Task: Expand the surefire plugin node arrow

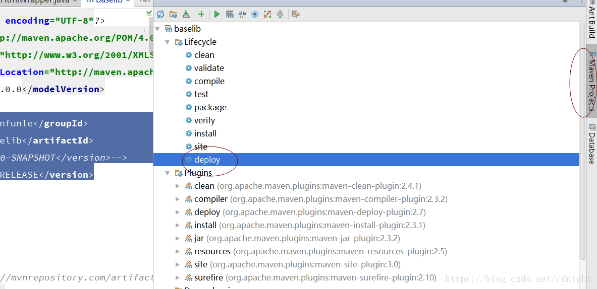Action: click(x=178, y=277)
